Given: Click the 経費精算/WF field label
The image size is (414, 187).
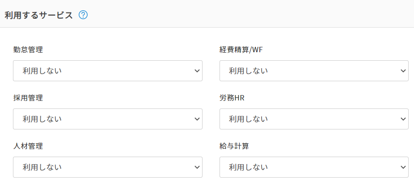Looking at the screenshot, I should point(239,50).
